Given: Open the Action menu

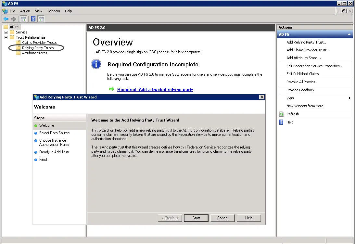Looking at the screenshot, I should point(25,11).
